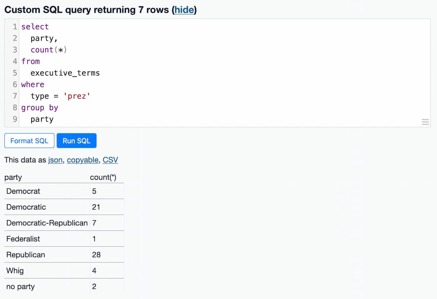This screenshot has height=299, width=437.
Task: Click line number 5 in the editor gutter
Action: tap(14, 73)
